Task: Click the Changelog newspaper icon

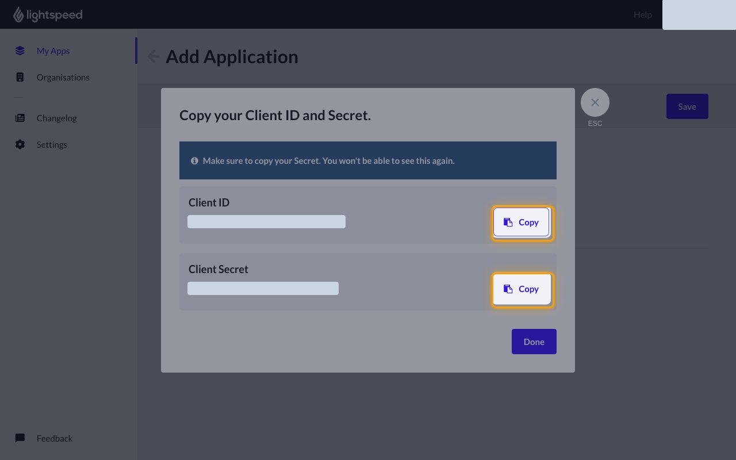Action: [x=20, y=118]
